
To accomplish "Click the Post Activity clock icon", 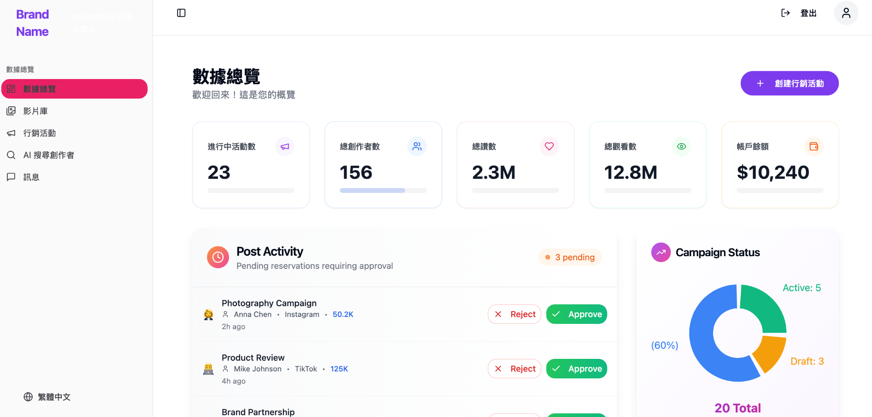I will point(218,257).
